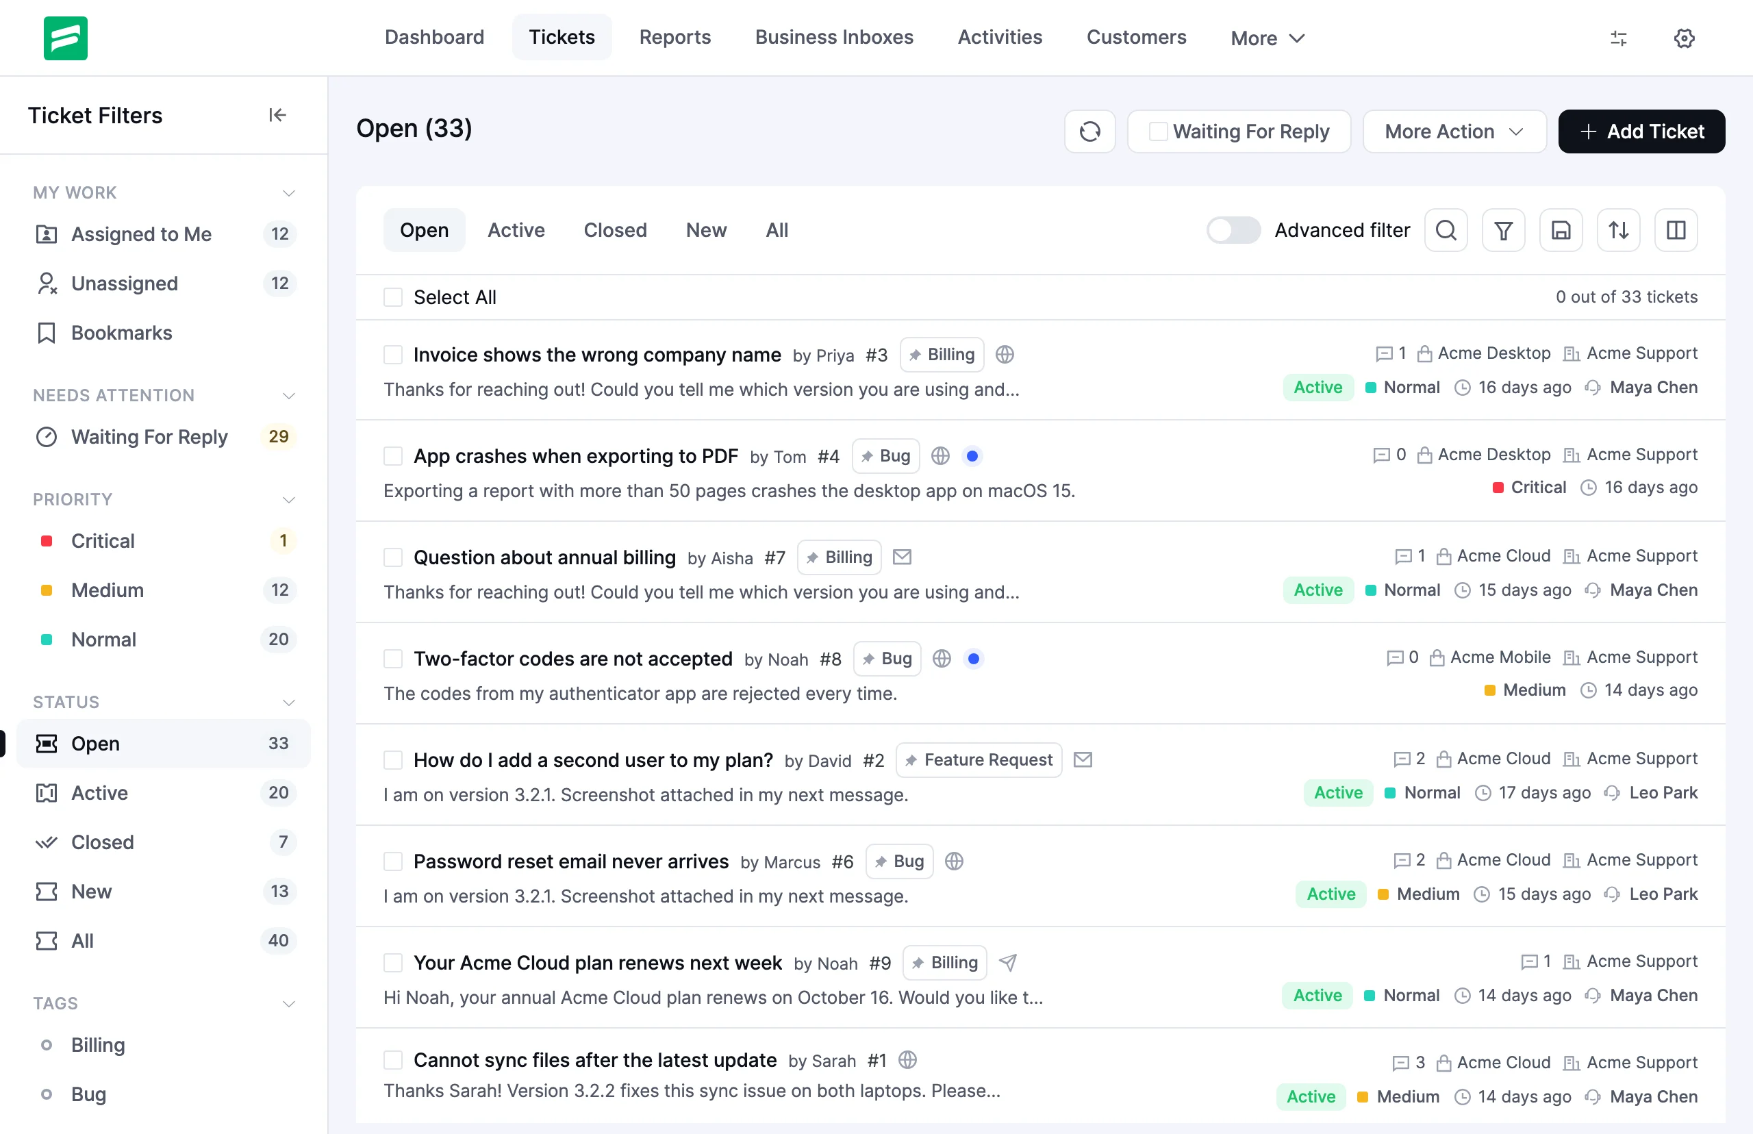Click the Add Ticket button
Screen dimensions: 1753x1134
point(1641,131)
